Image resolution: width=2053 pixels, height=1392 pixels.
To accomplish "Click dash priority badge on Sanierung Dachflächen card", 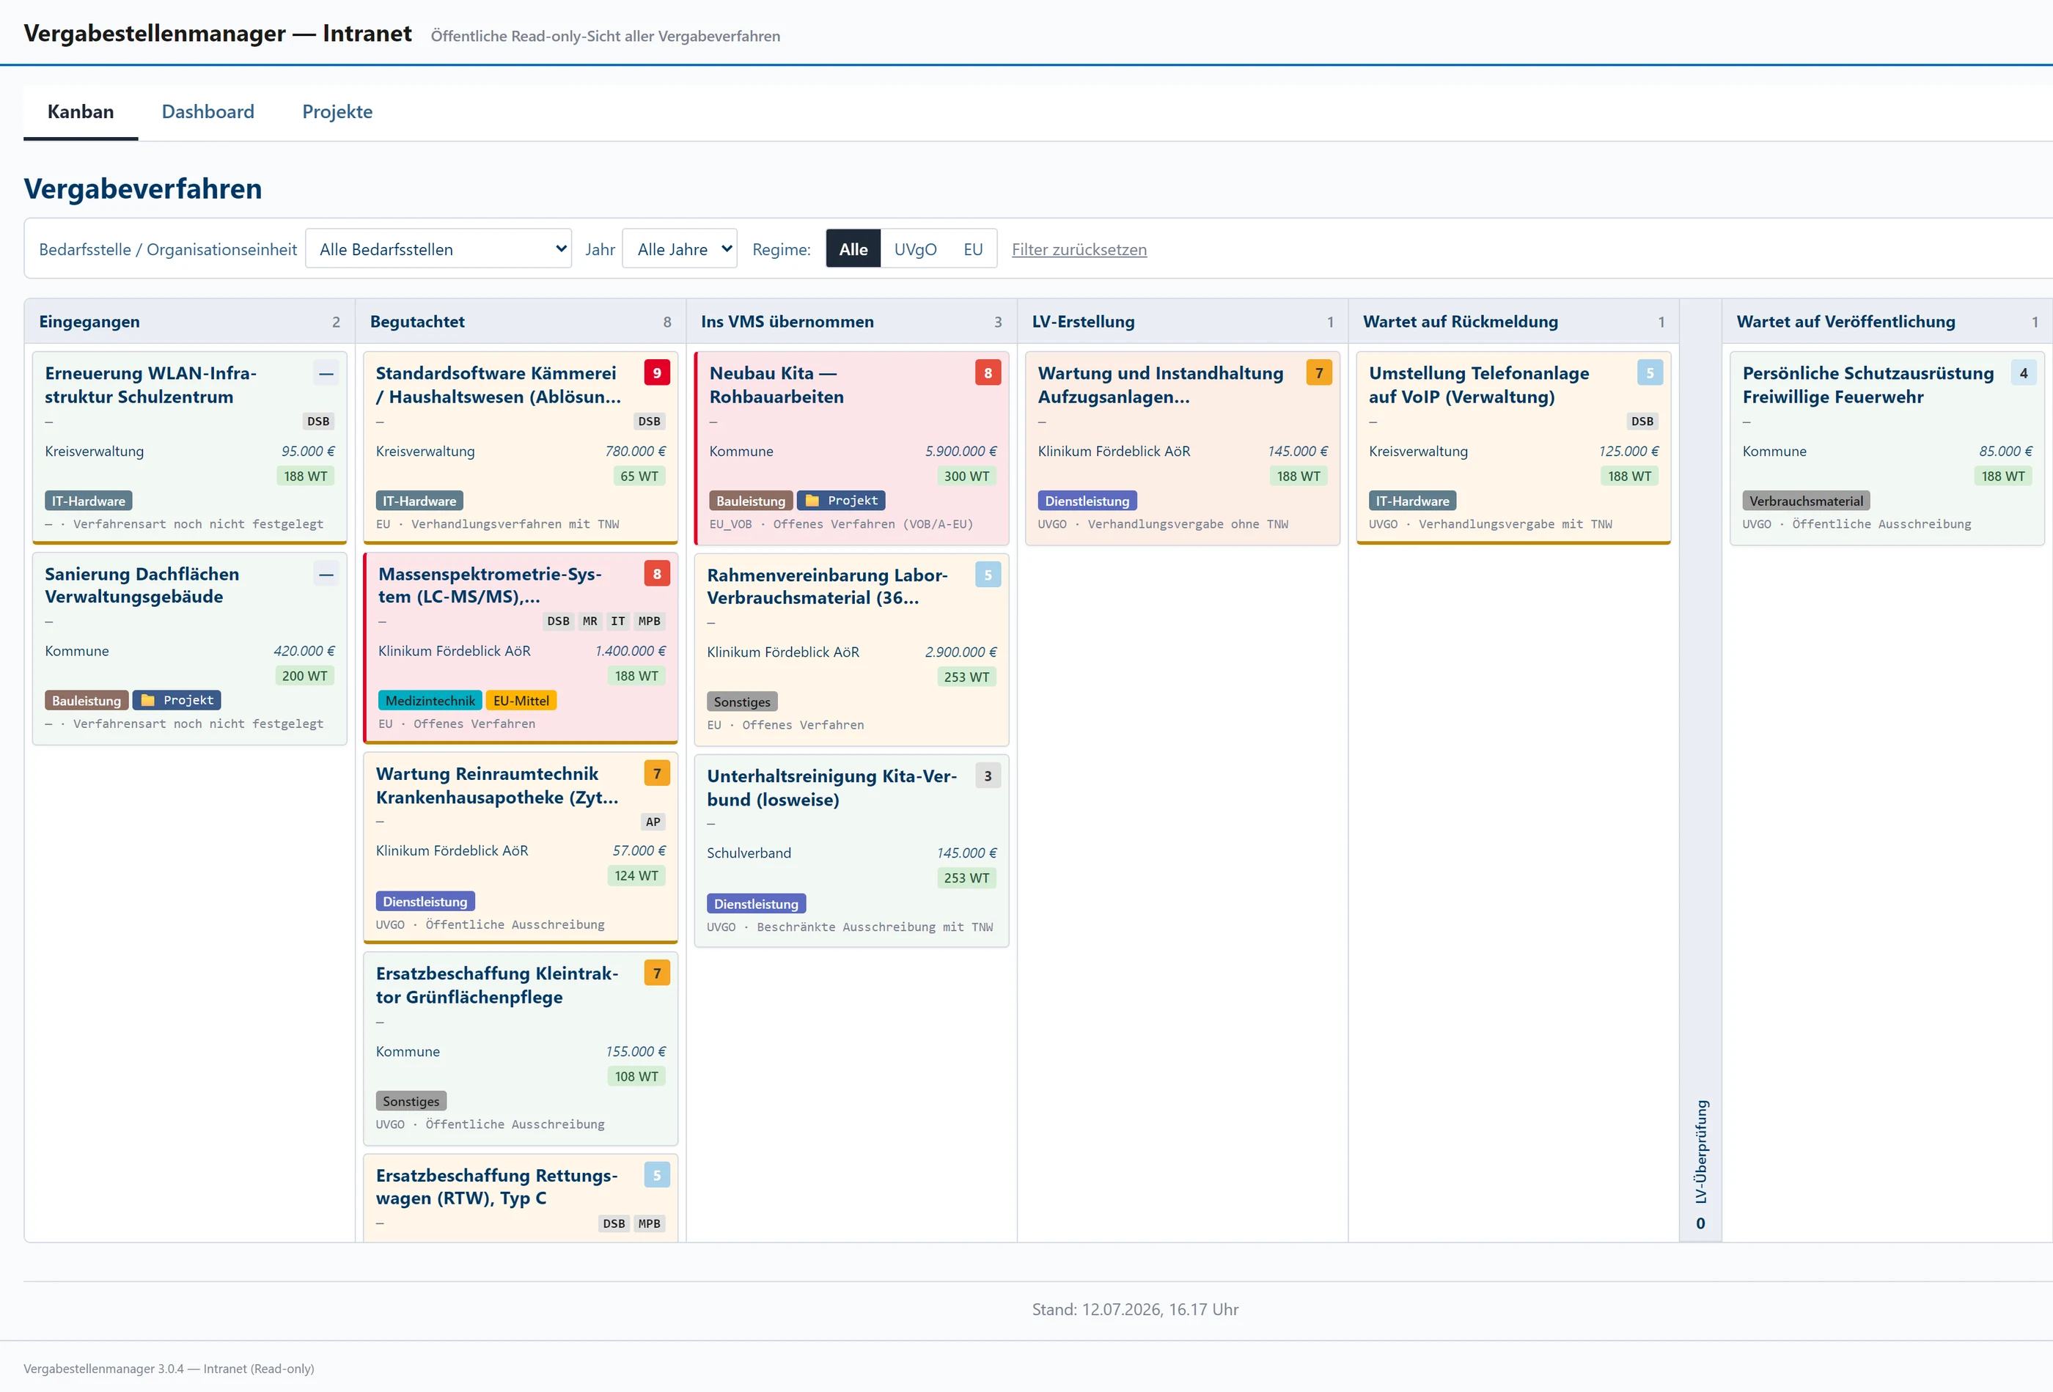I will coord(326,574).
